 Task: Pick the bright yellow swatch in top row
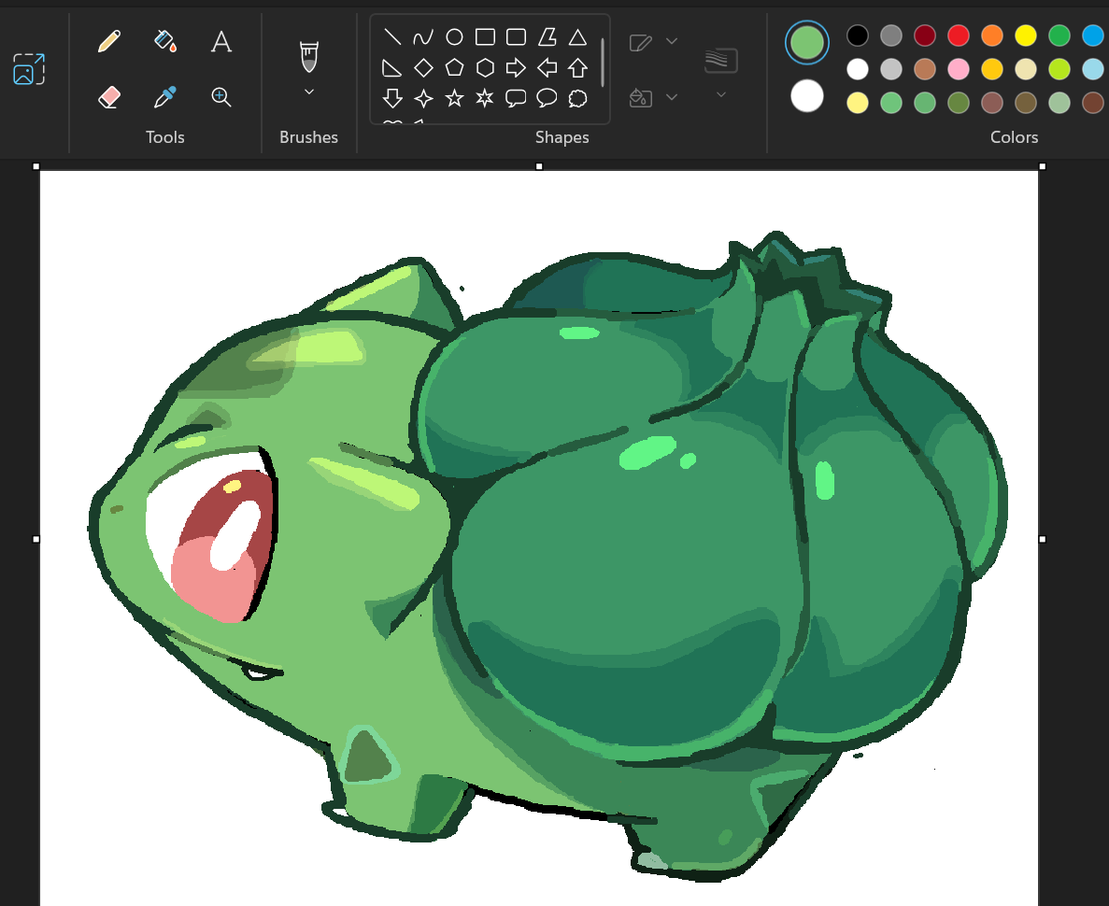(x=1026, y=35)
